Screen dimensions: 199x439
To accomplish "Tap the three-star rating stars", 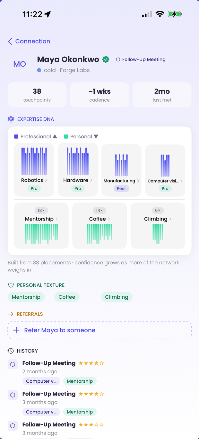I will pos(91,425).
